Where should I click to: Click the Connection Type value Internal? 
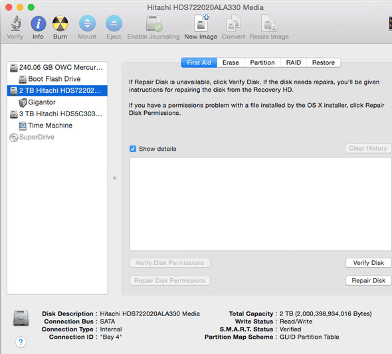tap(111, 329)
